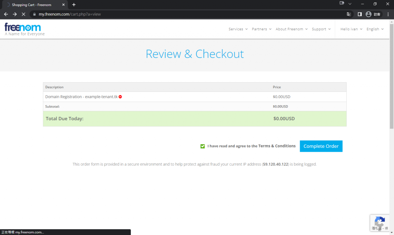The image size is (394, 235).
Task: Uncheck the Terms & Conditions agreement checkbox
Action: (x=202, y=146)
